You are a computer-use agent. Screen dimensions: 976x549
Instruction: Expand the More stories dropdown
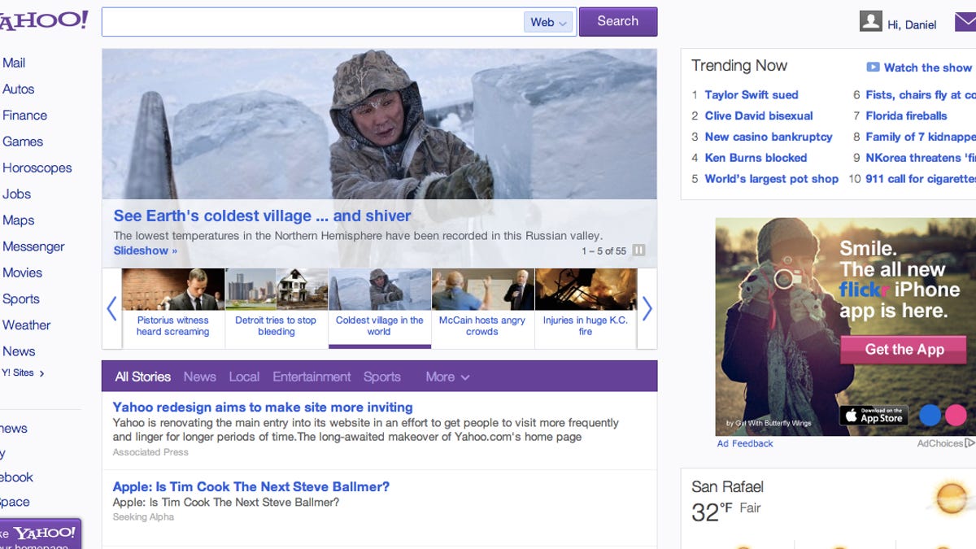coord(447,377)
